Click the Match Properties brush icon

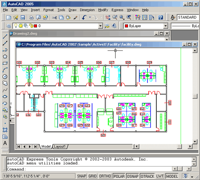pyautogui.click(x=75, y=17)
